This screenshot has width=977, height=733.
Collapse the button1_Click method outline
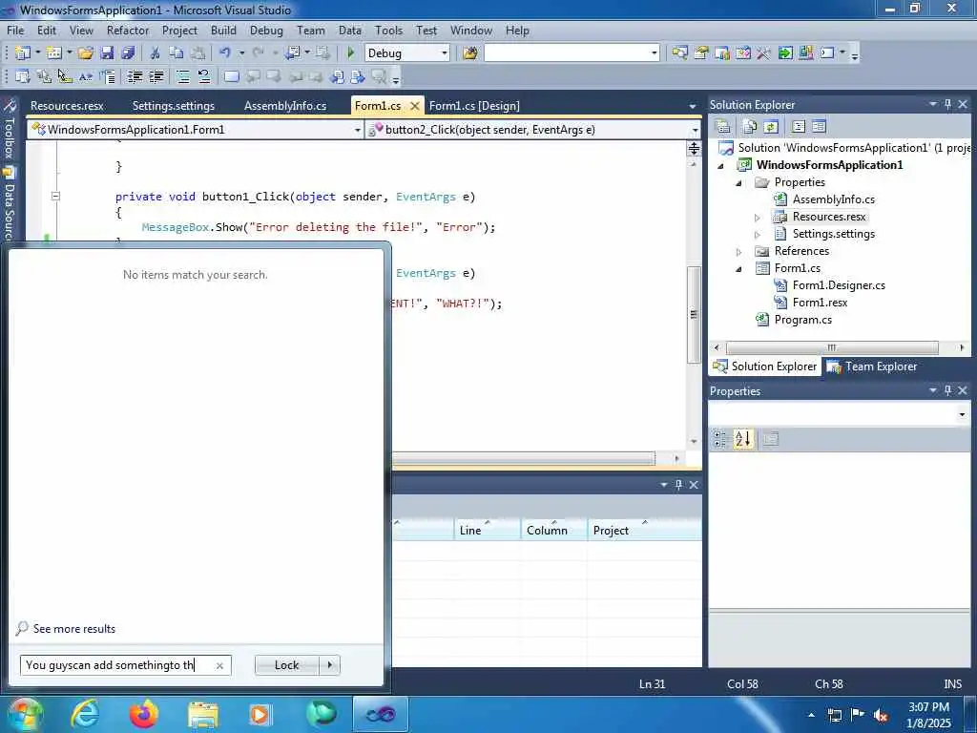coord(55,196)
